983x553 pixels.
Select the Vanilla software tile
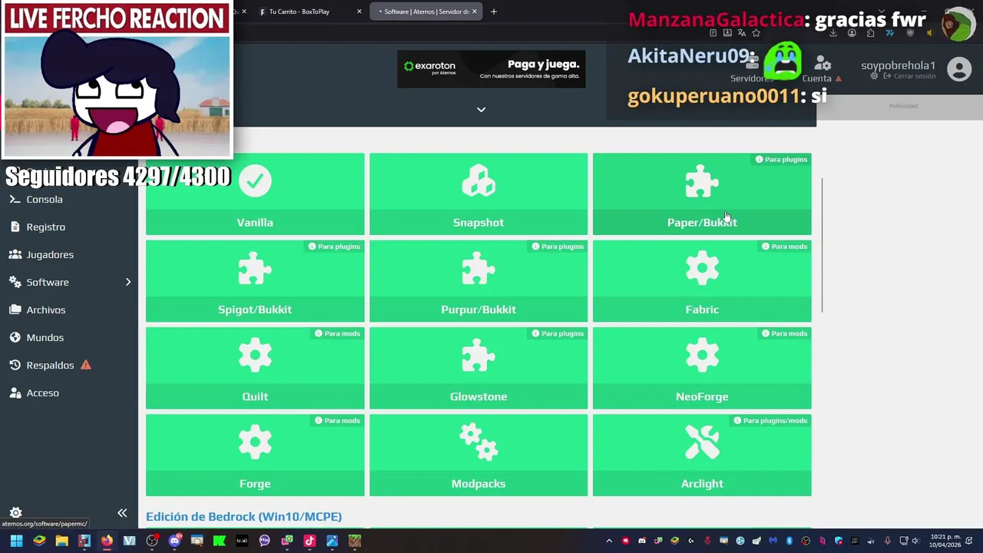(255, 194)
